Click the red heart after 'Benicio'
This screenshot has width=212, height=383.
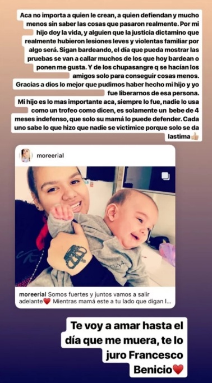(x=178, y=370)
